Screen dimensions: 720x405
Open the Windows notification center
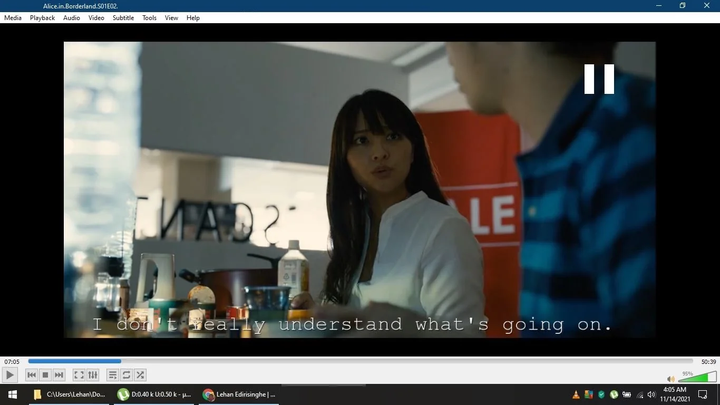703,394
